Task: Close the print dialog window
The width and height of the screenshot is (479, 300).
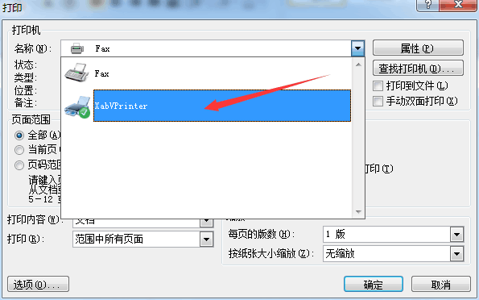Action: [457, 5]
